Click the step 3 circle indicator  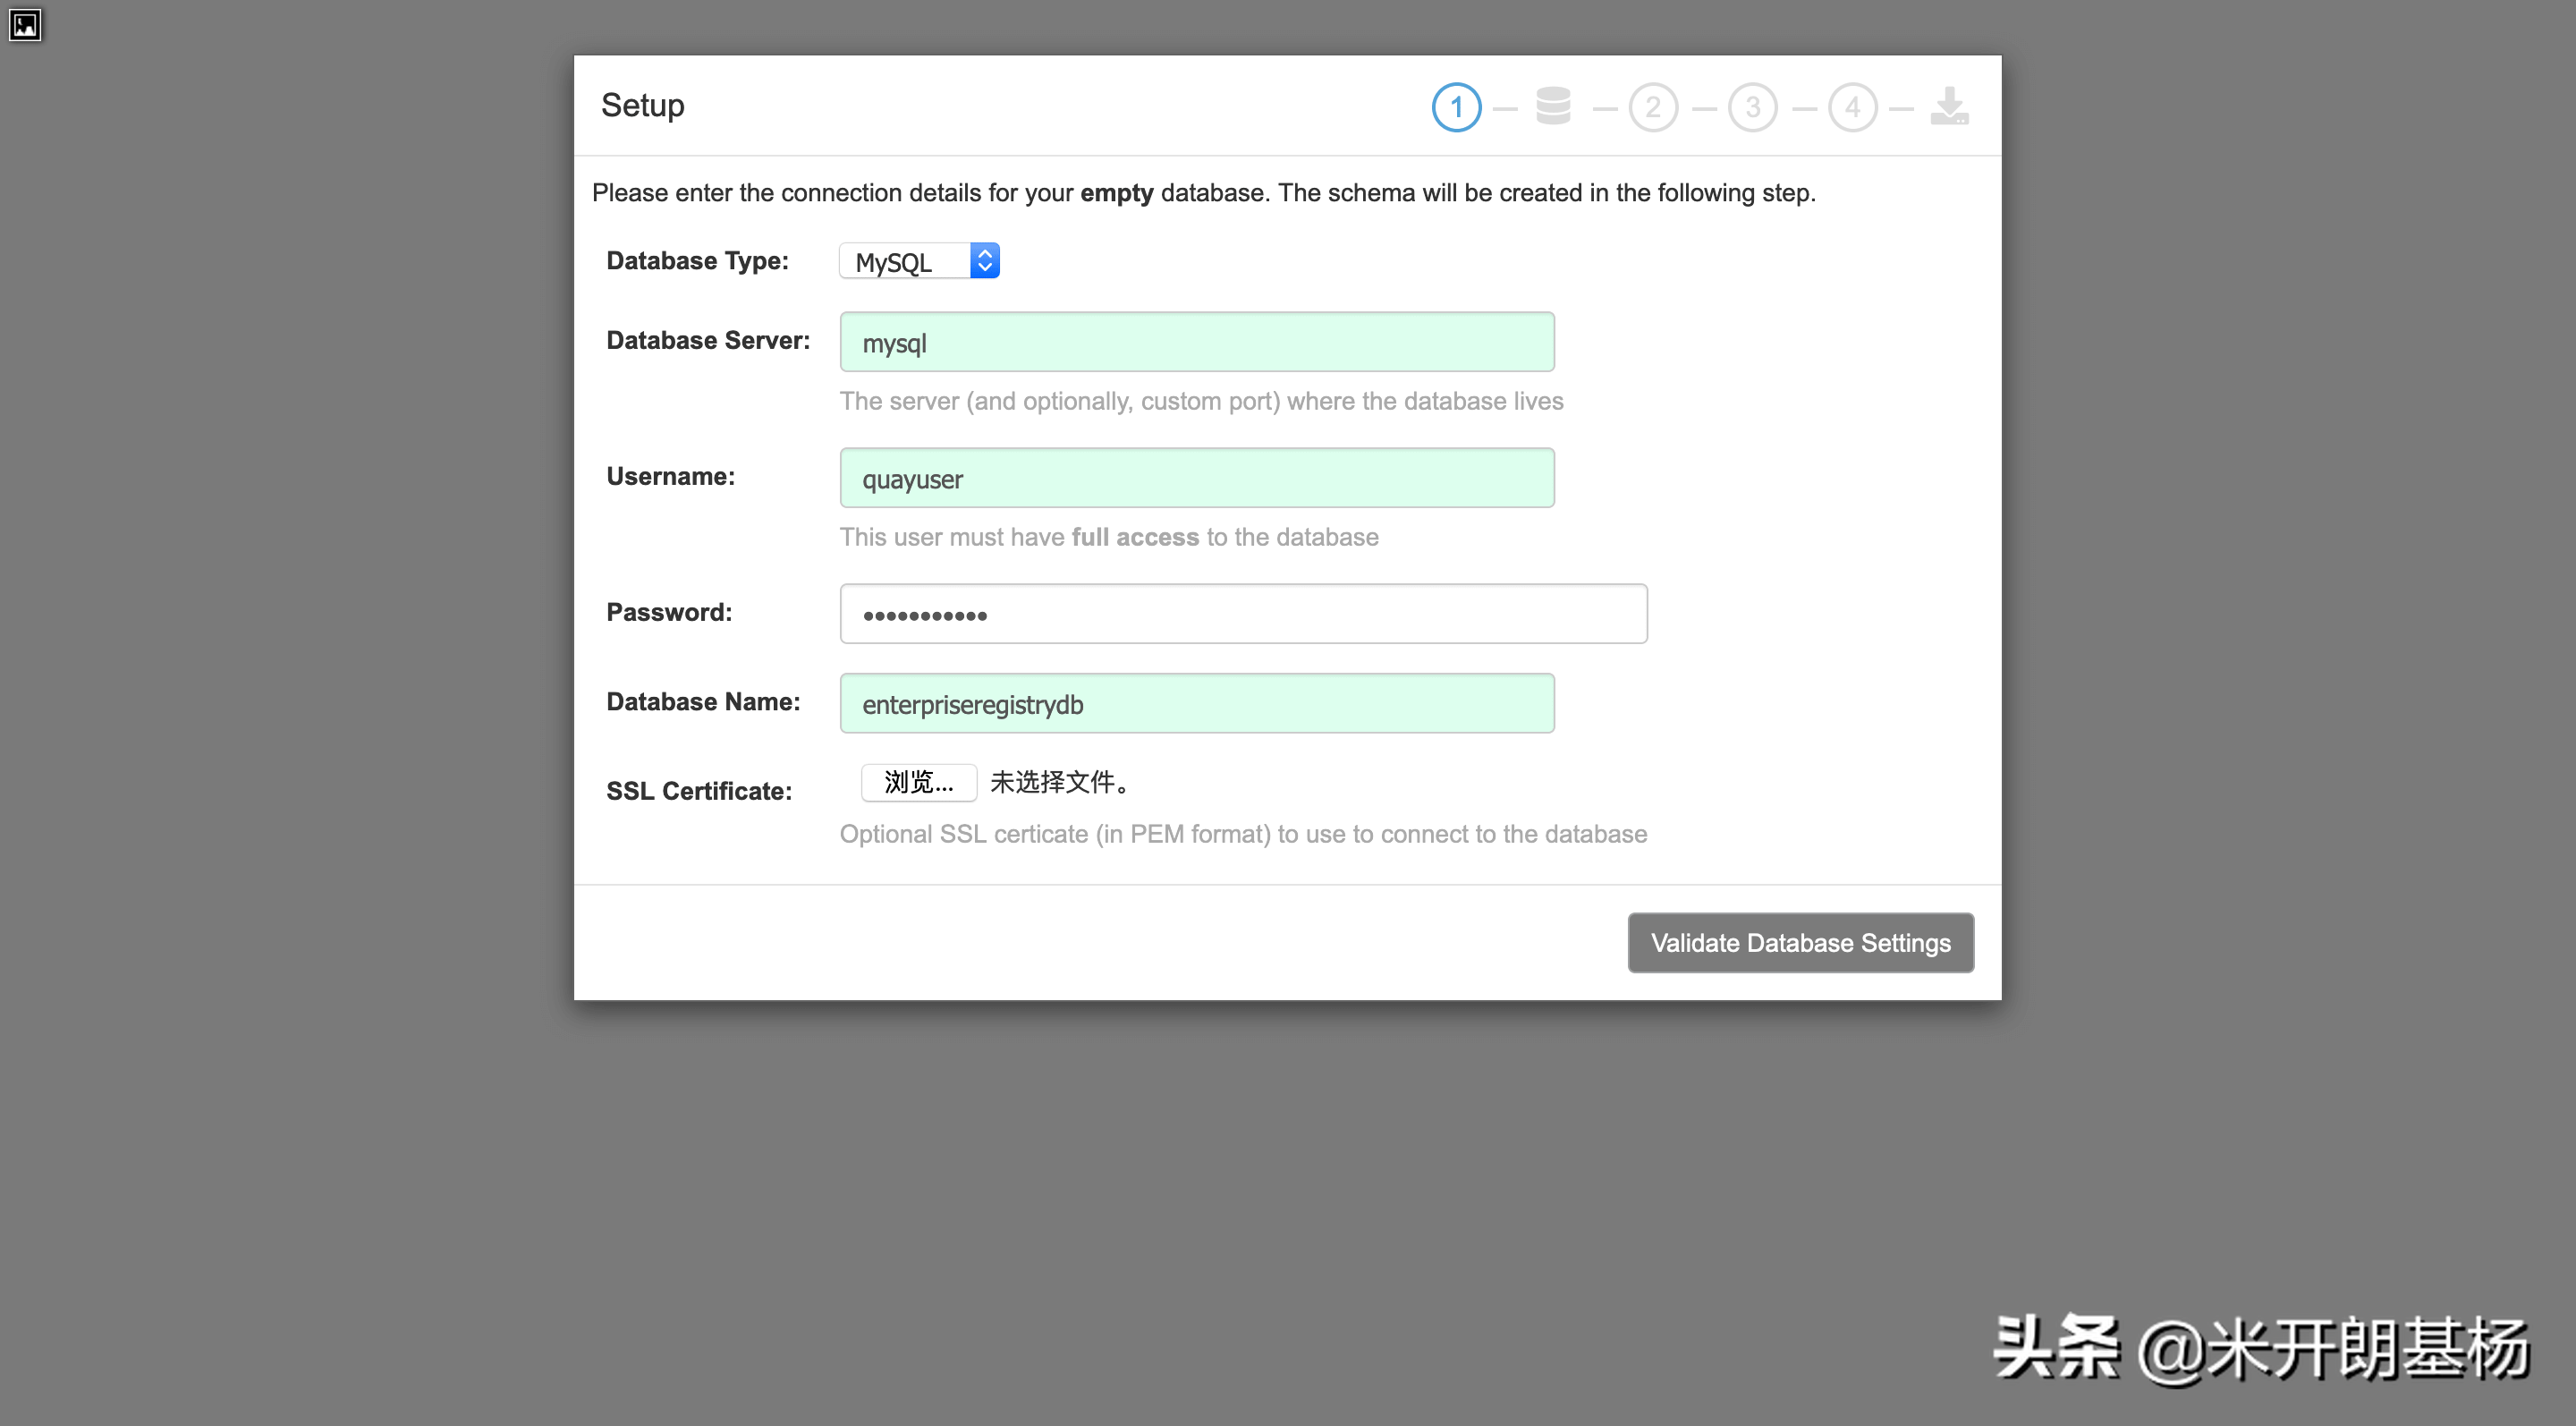[1752, 107]
